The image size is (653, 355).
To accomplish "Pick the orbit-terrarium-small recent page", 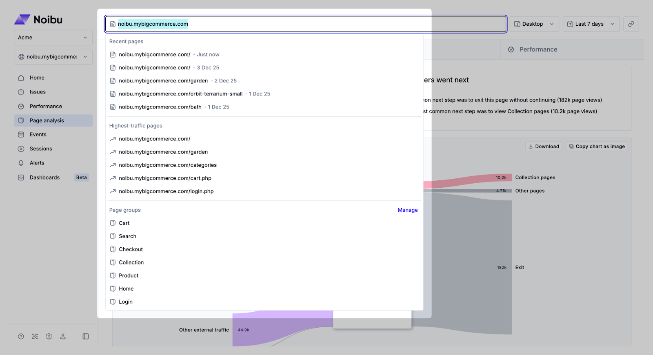I will pyautogui.click(x=264, y=94).
